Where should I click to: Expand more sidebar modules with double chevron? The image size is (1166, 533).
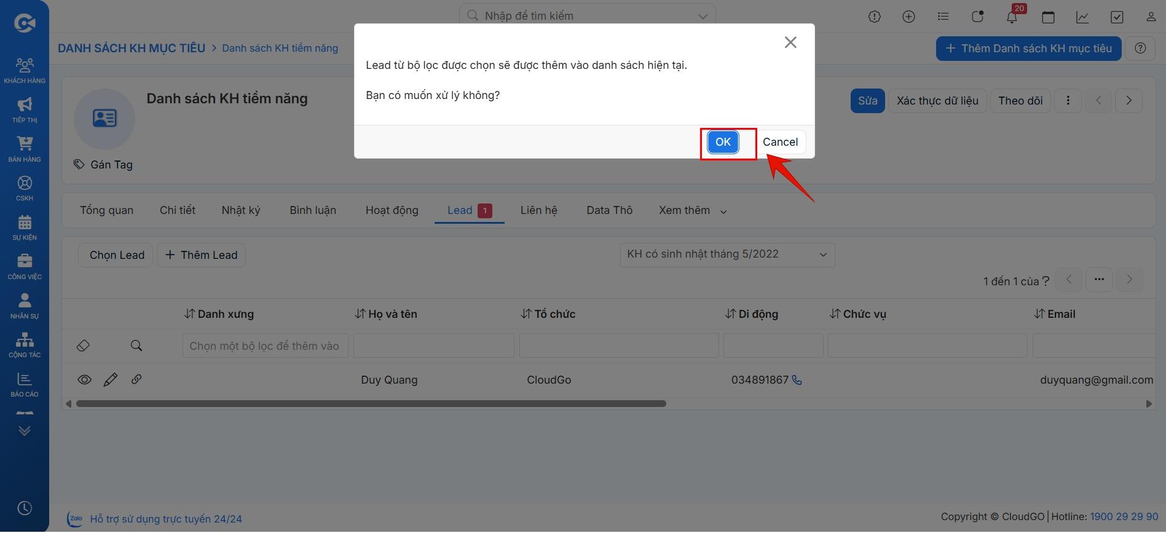pyautogui.click(x=25, y=431)
